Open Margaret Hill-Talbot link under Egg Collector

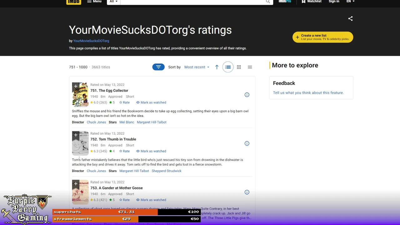[152, 122]
